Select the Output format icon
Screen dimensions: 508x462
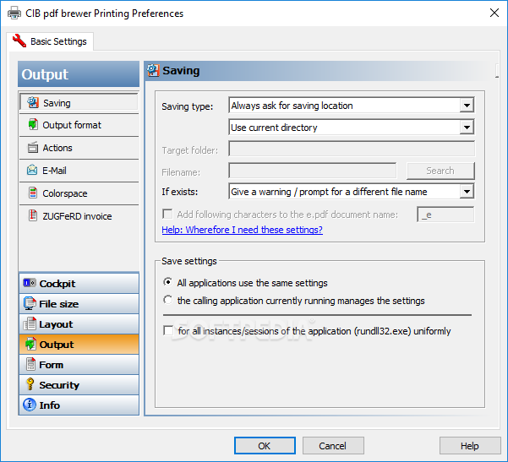coord(33,125)
